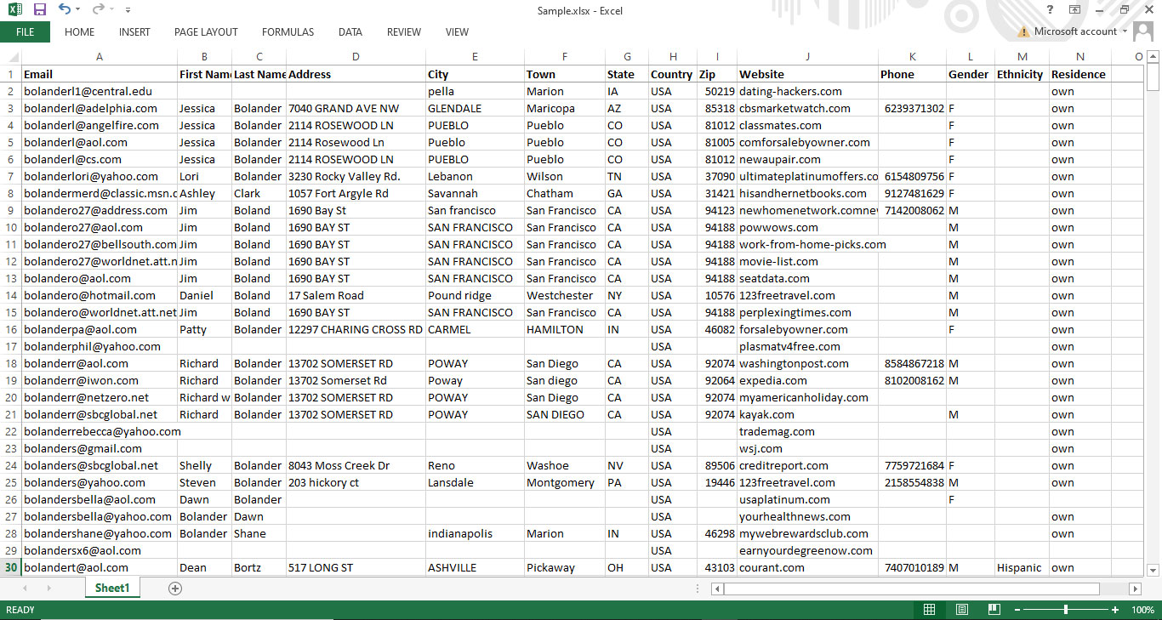Click the zoom out minus button
The height and width of the screenshot is (620, 1162).
(x=1017, y=610)
